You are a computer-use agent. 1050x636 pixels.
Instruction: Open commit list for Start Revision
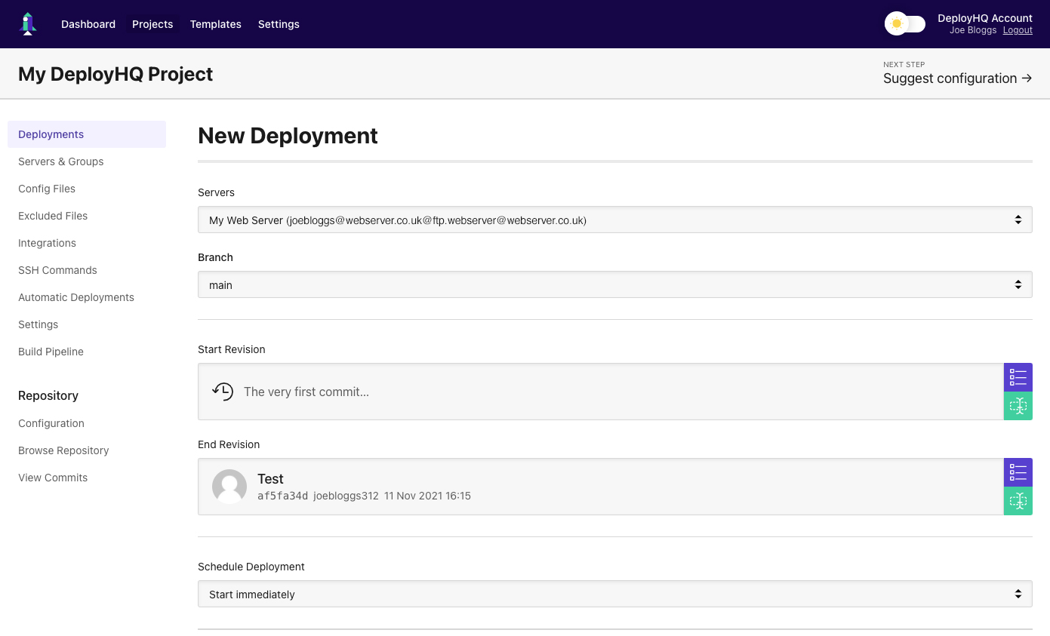click(1018, 377)
